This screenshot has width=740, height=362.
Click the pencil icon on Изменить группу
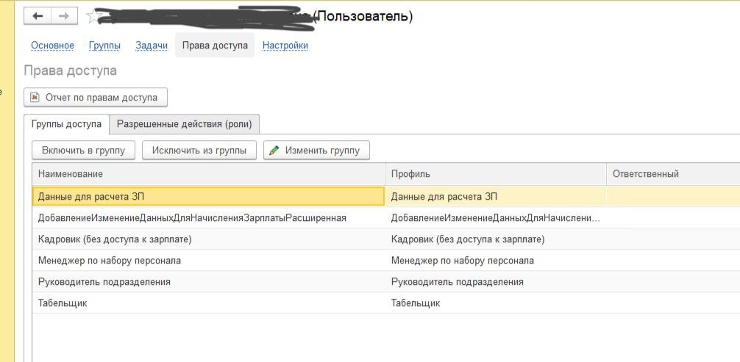[x=274, y=151]
